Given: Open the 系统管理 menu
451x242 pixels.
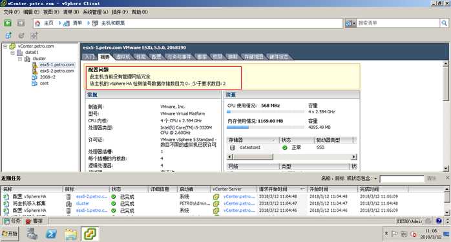Looking at the screenshot, I should pyautogui.click(x=95, y=12).
